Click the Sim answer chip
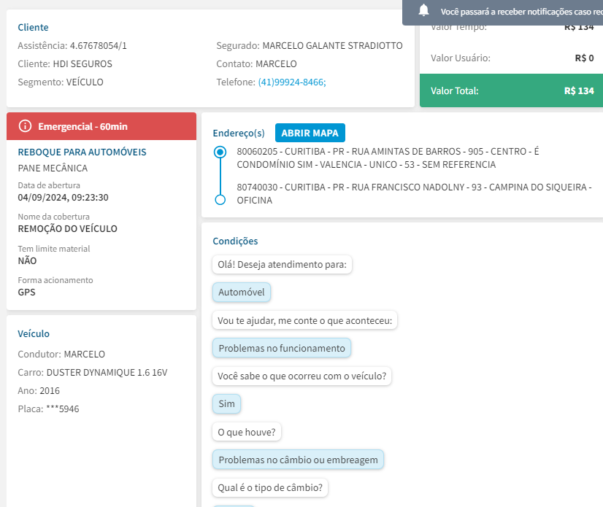Viewport: 603px width, 507px height. point(226,404)
